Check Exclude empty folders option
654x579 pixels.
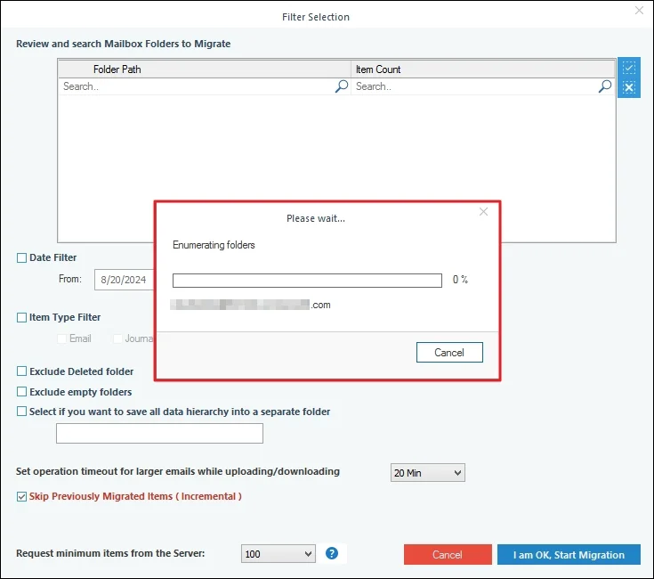[x=21, y=392]
